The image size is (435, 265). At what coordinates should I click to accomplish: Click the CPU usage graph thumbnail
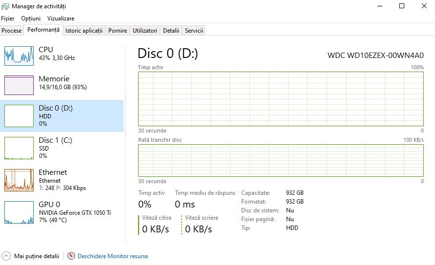point(19,56)
